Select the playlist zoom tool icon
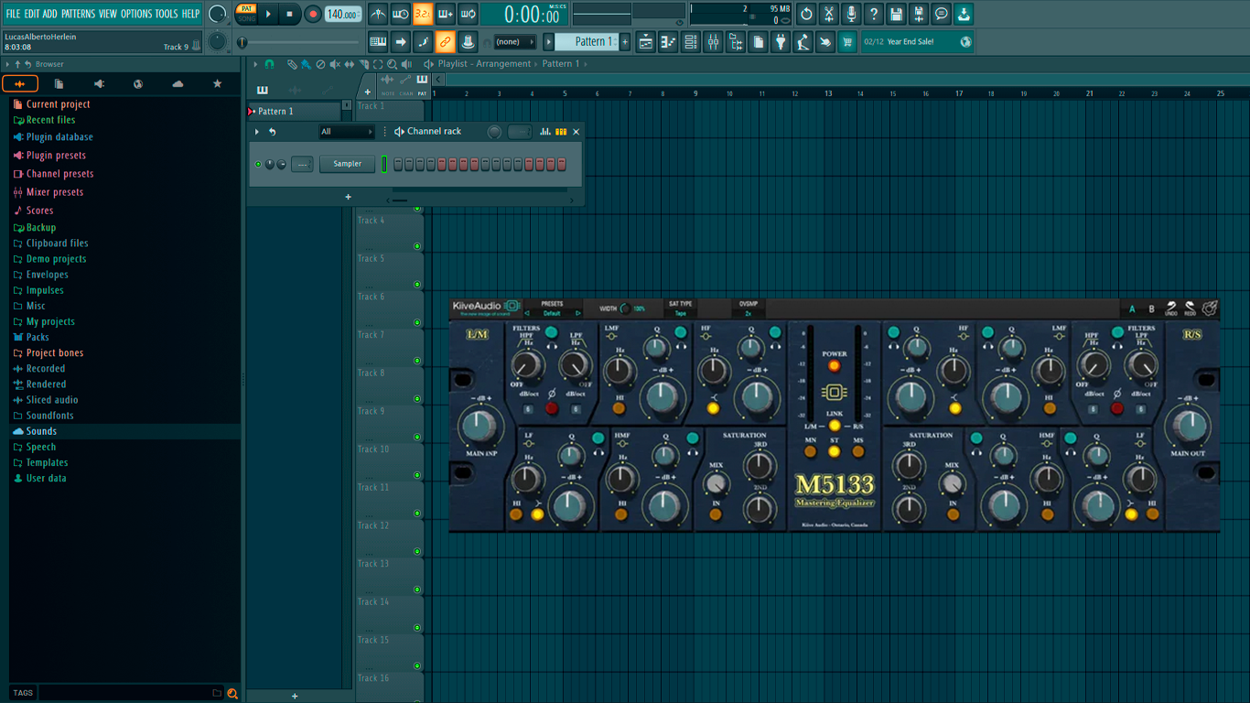The image size is (1250, 703). (392, 64)
